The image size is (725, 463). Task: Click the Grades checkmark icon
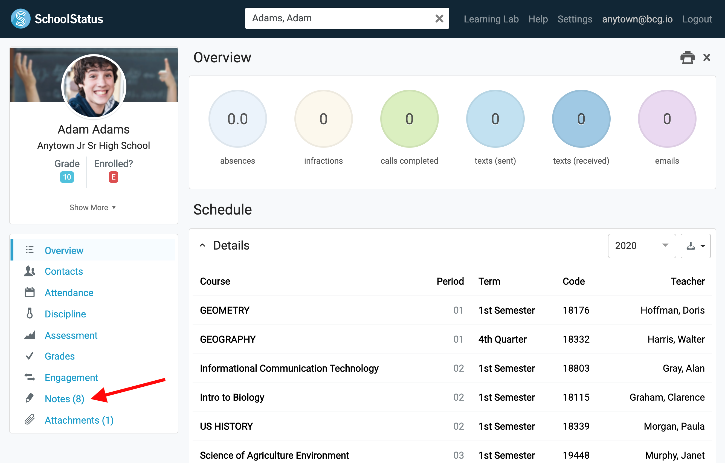point(30,356)
